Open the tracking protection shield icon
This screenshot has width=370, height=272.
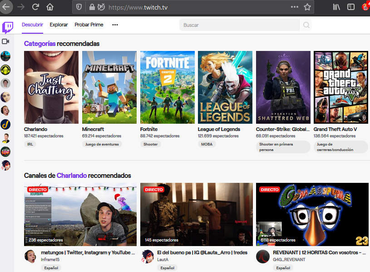(x=79, y=7)
